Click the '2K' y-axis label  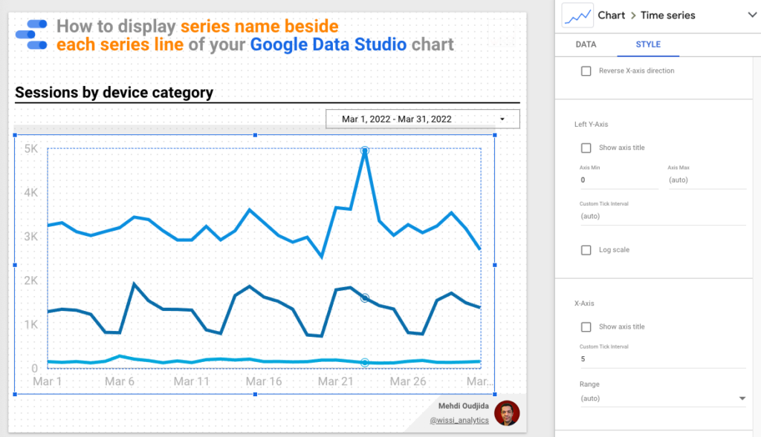[x=31, y=280]
